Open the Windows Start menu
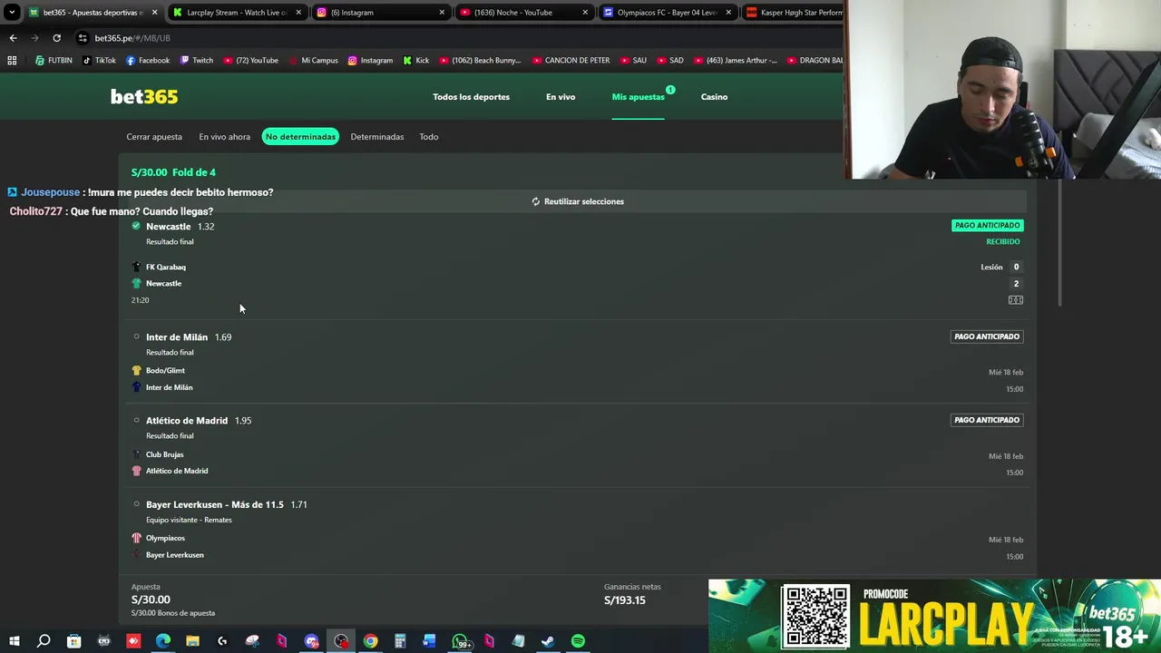 tap(13, 641)
